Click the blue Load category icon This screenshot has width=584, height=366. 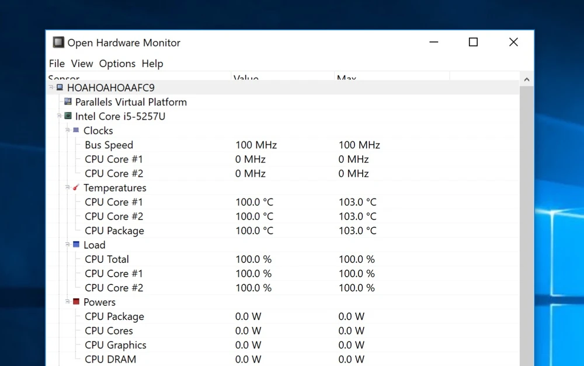(x=76, y=245)
